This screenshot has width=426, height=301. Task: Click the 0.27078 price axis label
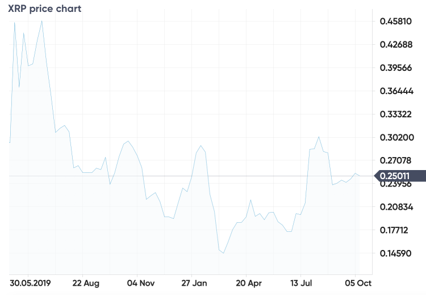point(396,160)
